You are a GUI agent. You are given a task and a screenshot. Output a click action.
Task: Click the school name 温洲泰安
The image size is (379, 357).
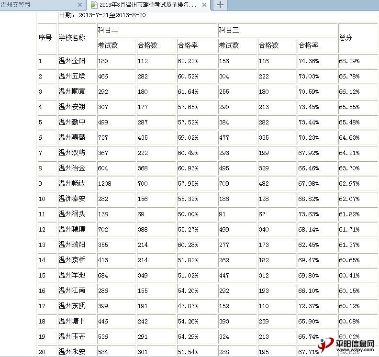(72, 199)
